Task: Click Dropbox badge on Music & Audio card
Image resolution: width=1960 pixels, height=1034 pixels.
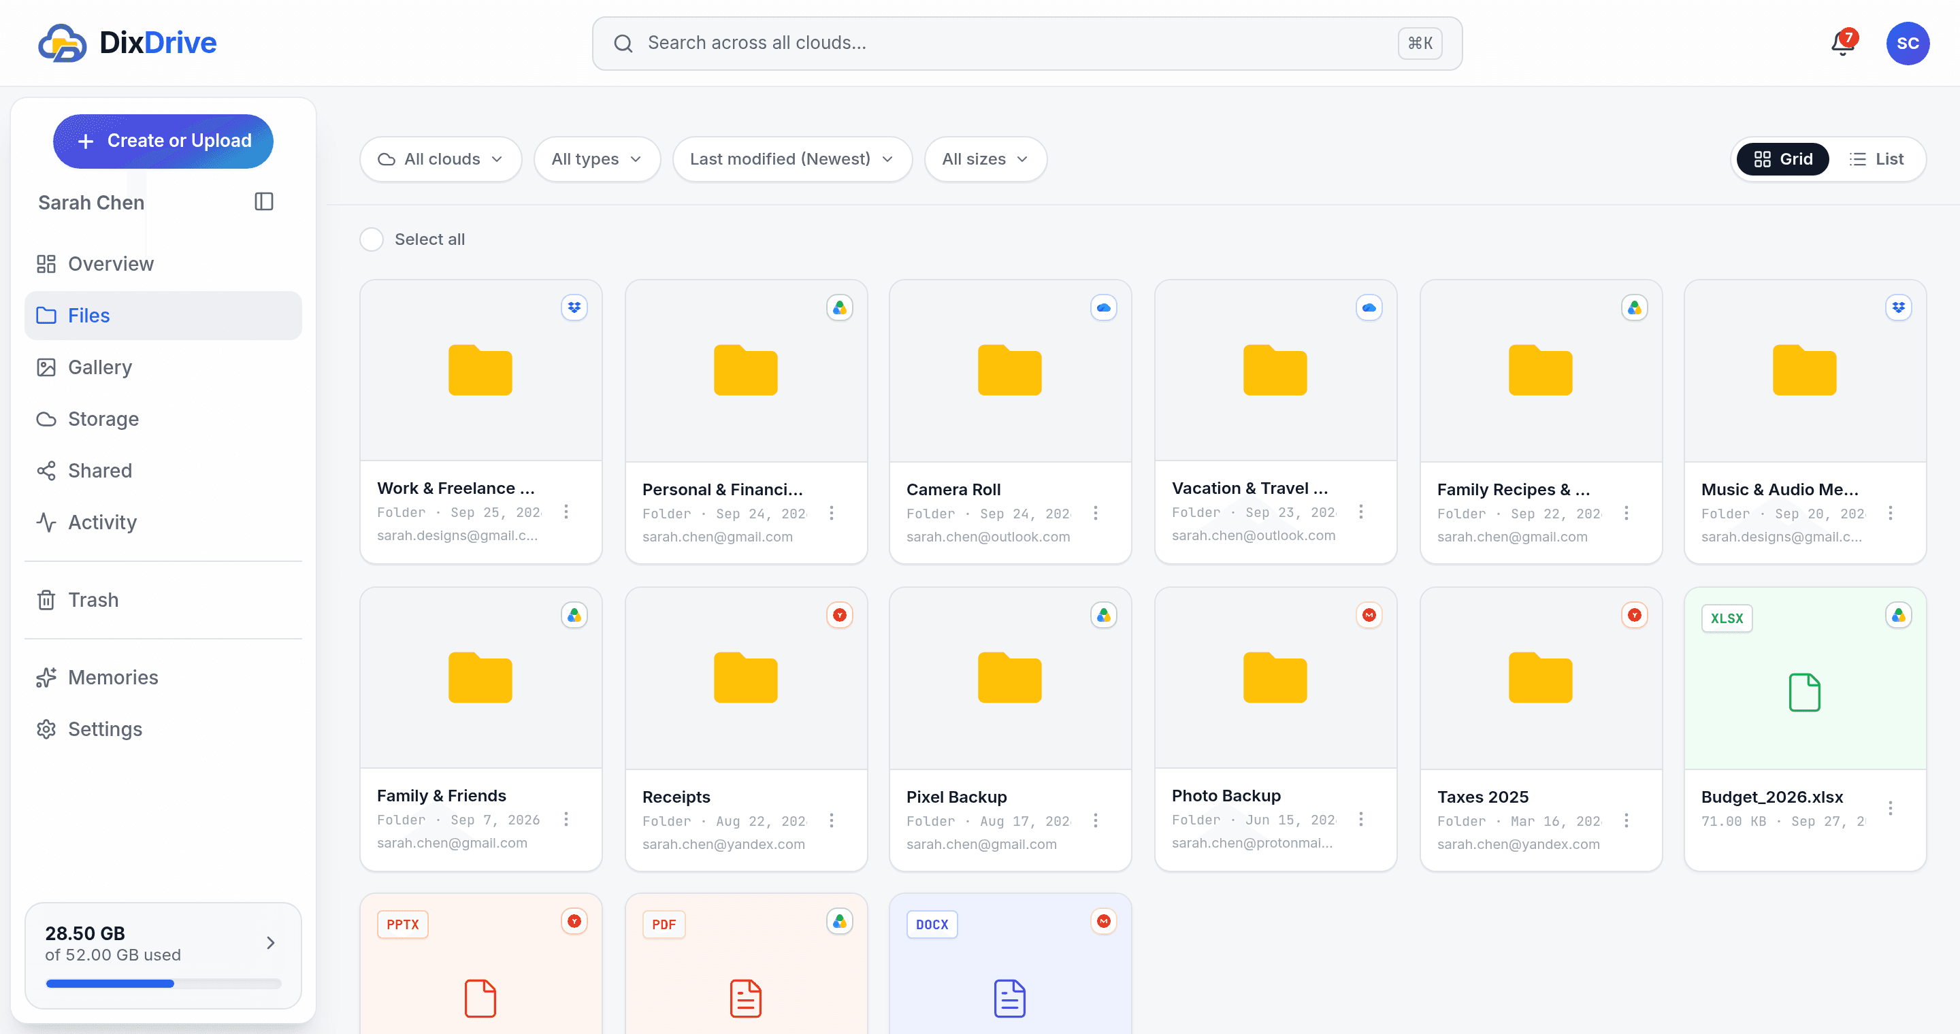Action: pos(1899,307)
